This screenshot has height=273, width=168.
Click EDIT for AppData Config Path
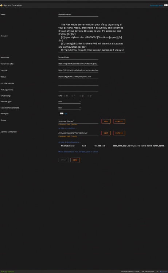[x=106, y=133]
